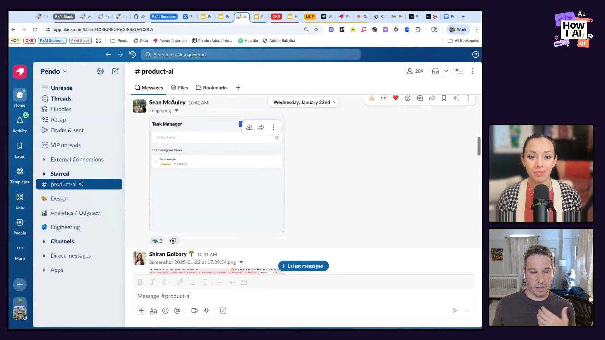Add reaction below Sean's message
Image resolution: width=605 pixels, height=340 pixels.
pos(173,241)
